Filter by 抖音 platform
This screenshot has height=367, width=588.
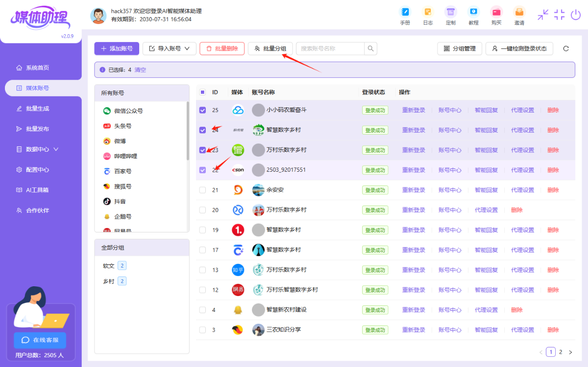coord(114,201)
